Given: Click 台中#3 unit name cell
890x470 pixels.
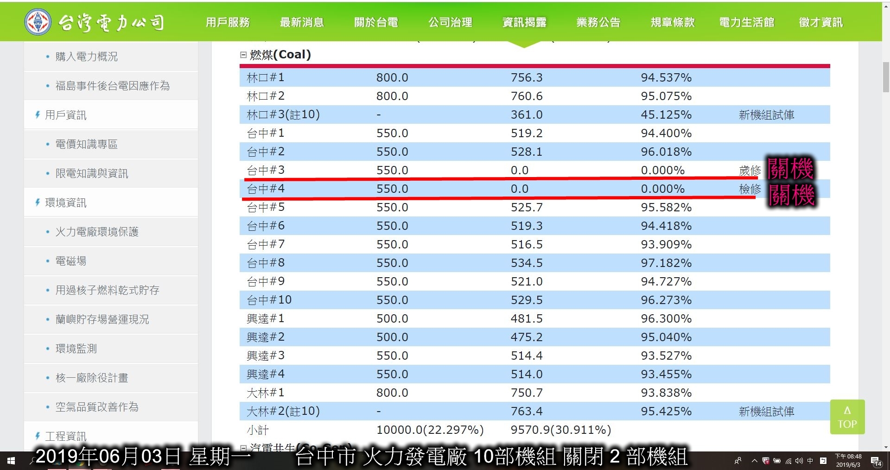Looking at the screenshot, I should [x=266, y=170].
